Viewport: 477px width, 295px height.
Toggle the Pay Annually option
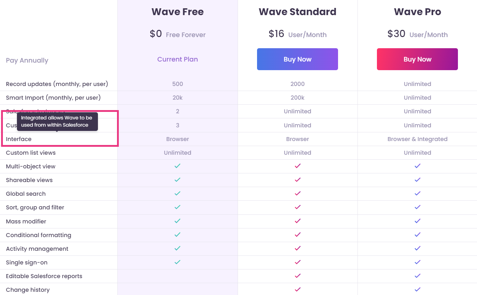(27, 60)
